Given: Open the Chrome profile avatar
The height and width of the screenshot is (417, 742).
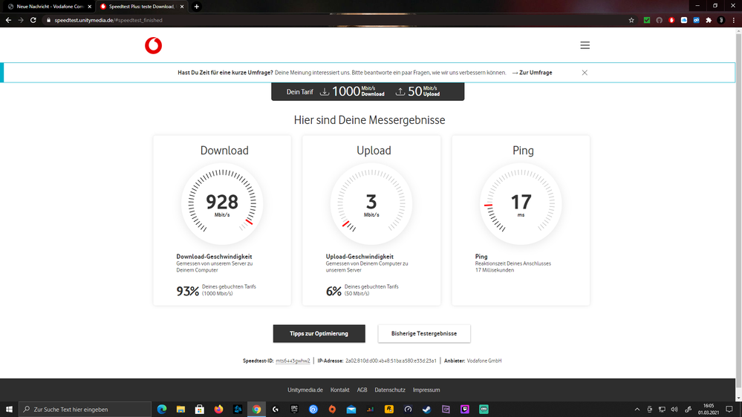Looking at the screenshot, I should (720, 20).
